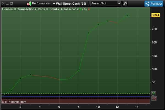
Task: Click the Vertical 'Points' label
Action: (54, 9)
